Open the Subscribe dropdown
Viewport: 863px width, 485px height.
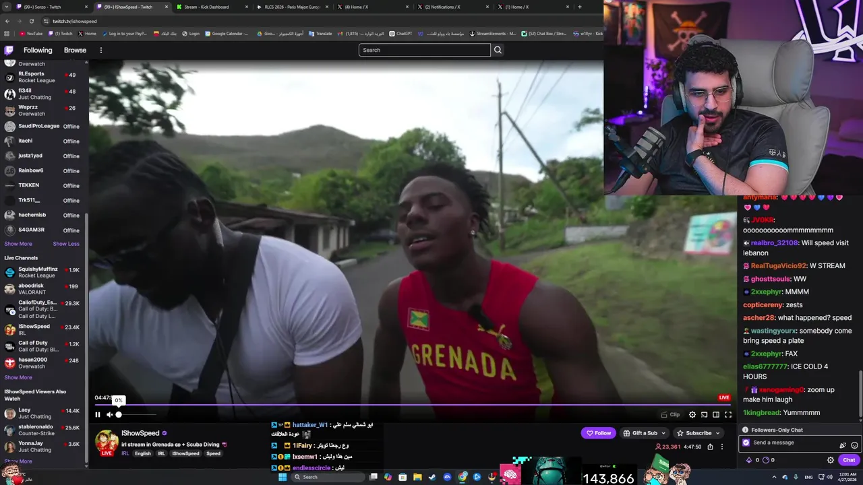click(x=698, y=433)
